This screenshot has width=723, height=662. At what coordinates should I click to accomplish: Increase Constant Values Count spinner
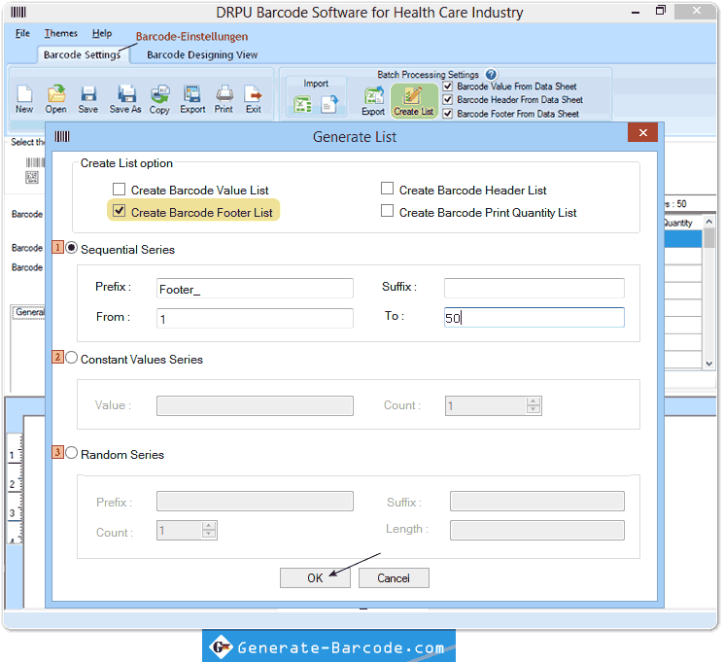point(534,401)
